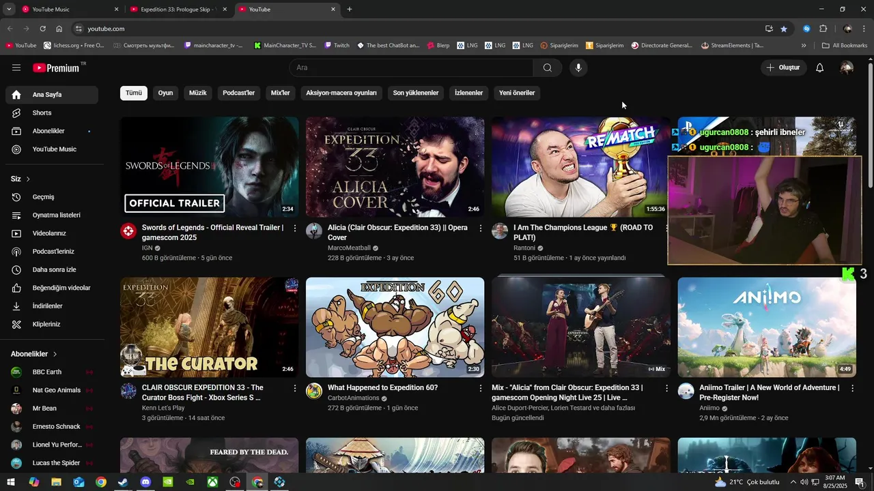Show more bookmarks with chevron

[804, 46]
